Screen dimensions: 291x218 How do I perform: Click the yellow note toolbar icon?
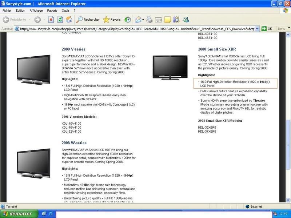coord(167,20)
